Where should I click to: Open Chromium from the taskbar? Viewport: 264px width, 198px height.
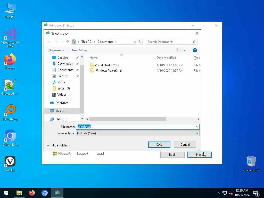pyautogui.click(x=44, y=193)
